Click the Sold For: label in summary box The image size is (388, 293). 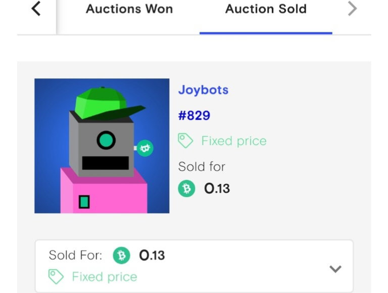tap(75, 255)
